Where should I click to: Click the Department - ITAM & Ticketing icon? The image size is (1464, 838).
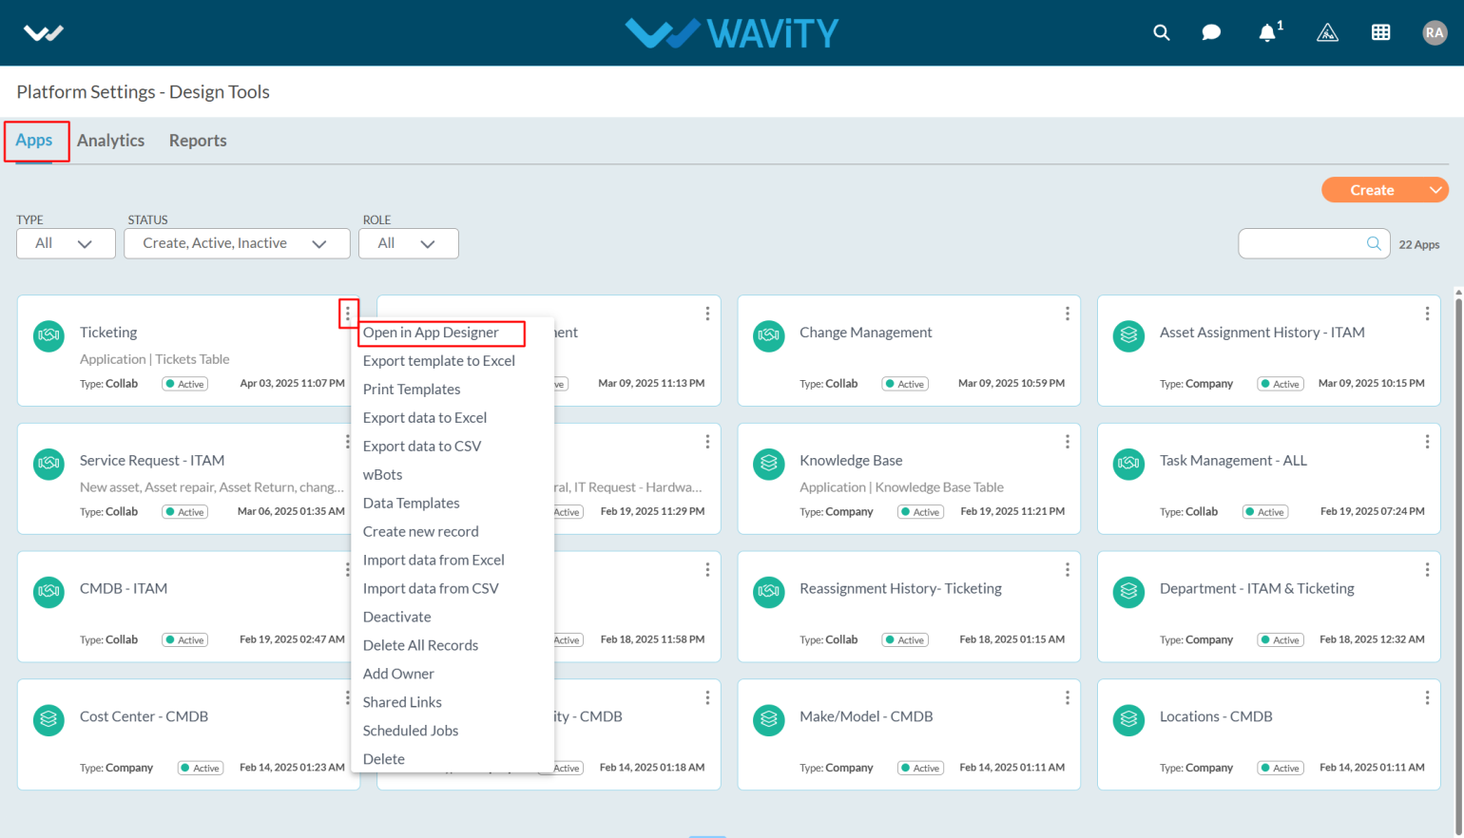1128,592
